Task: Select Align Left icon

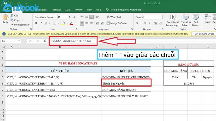Action: click(x=82, y=23)
